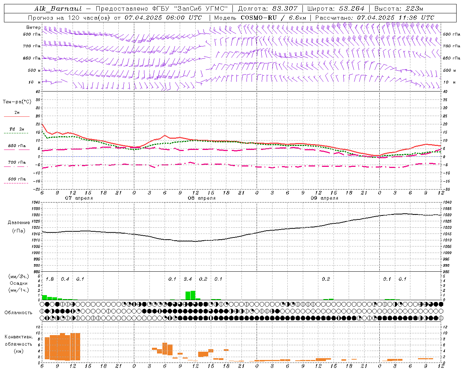Click the '10 м' wind level label on left
Viewport: 462px width, 369px height.
[x=34, y=82]
